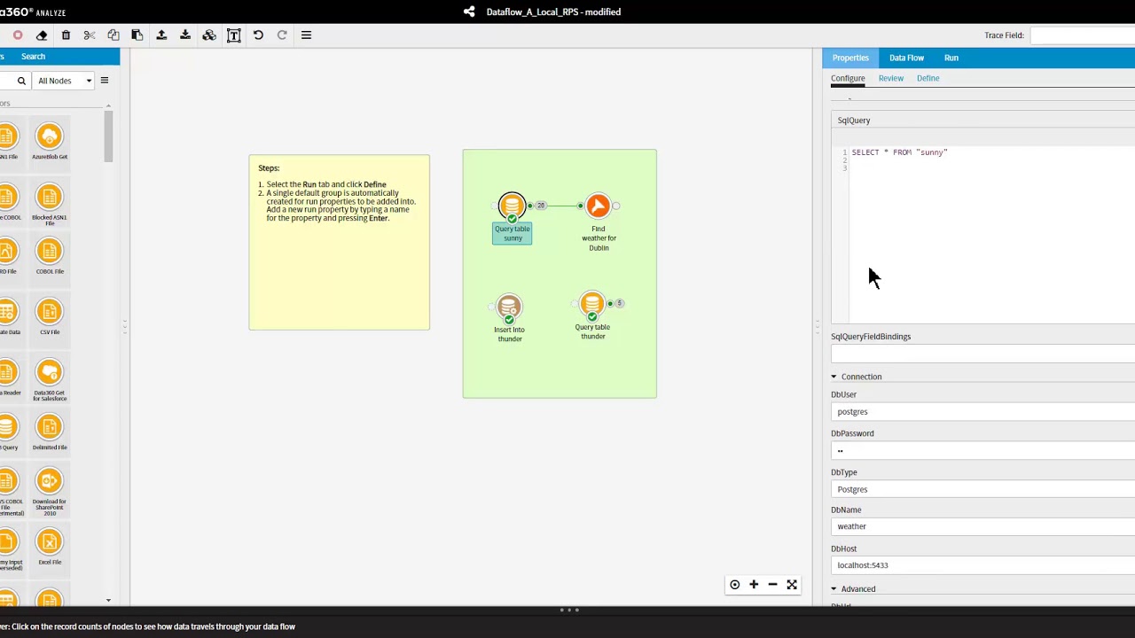This screenshot has height=638, width=1135.
Task: Click the DbType field showing Postgres
Action: click(982, 489)
